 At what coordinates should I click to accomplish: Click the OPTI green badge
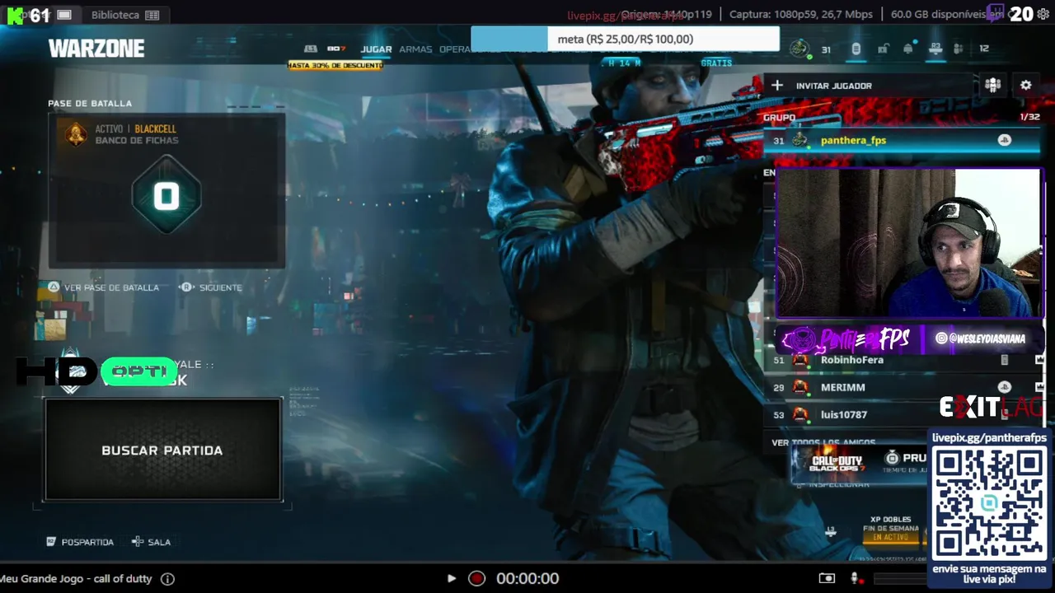[x=138, y=371]
